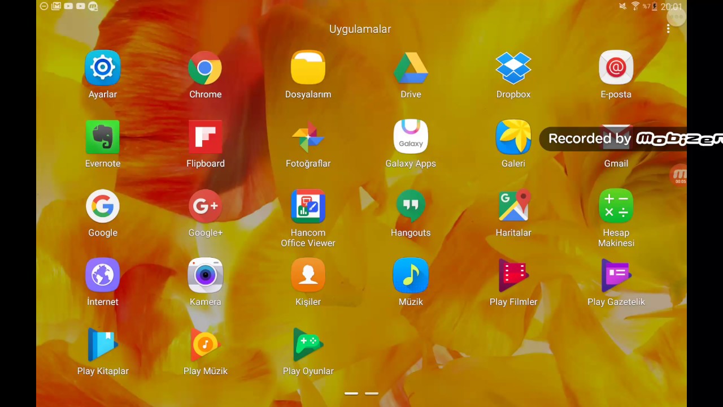Open Hancom Office Viewer
Screen dimensions: 723x407
(x=308, y=206)
